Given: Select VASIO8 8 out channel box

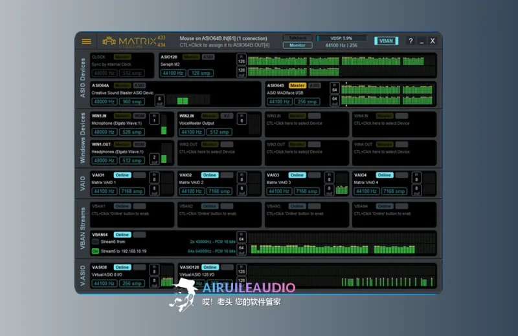Looking at the screenshot, I should [x=154, y=282].
